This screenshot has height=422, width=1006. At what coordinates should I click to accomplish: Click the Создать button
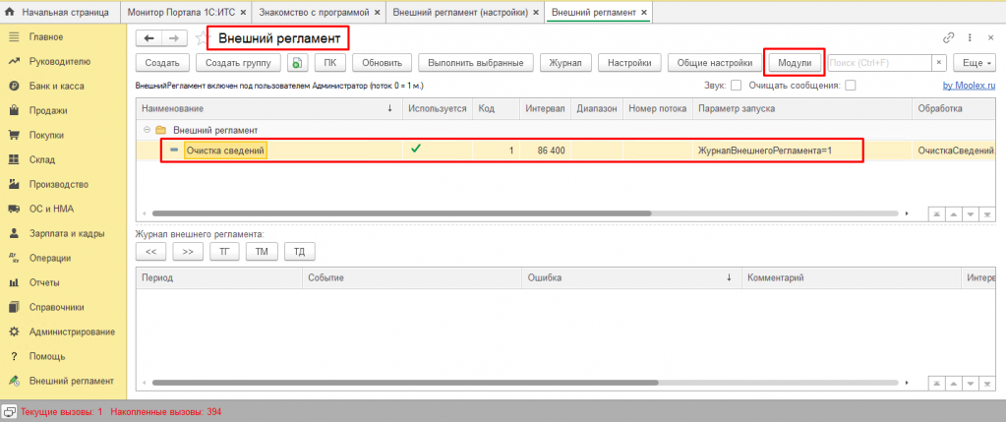(163, 63)
